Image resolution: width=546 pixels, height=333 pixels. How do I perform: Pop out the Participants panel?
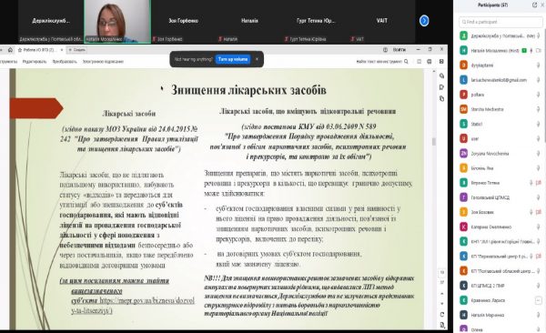534,5
